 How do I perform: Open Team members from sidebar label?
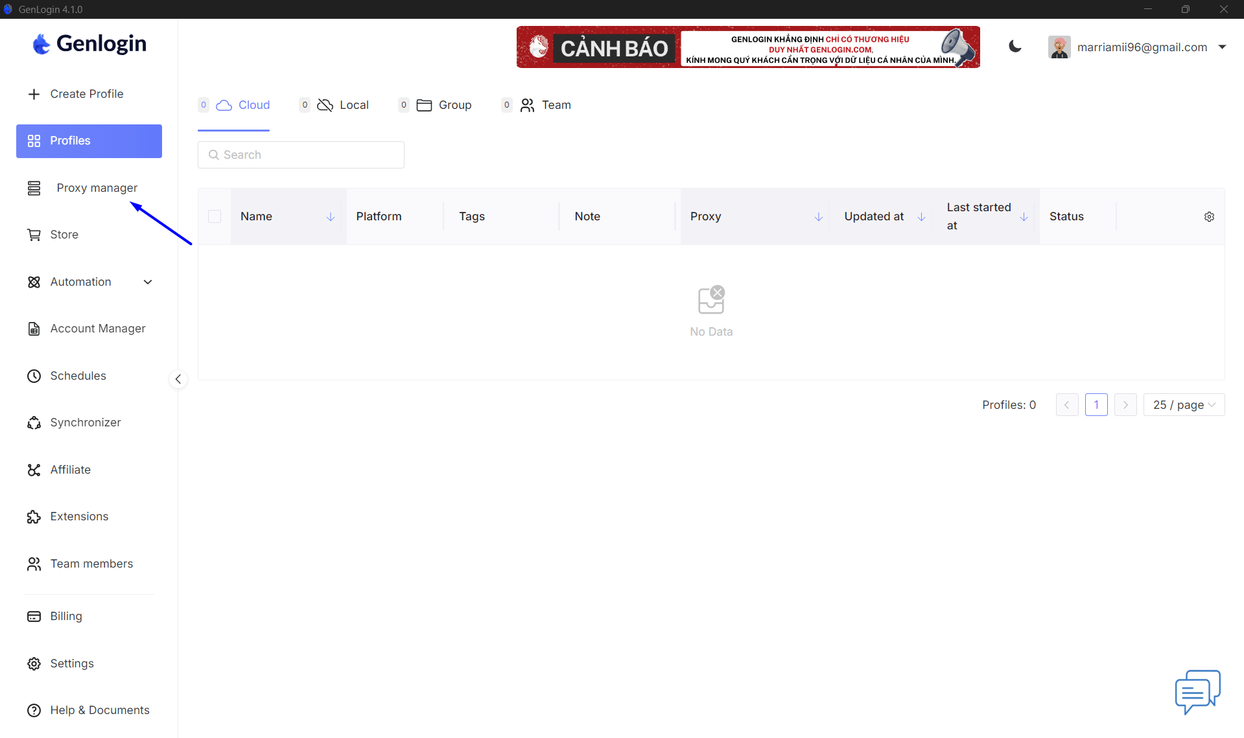(91, 564)
